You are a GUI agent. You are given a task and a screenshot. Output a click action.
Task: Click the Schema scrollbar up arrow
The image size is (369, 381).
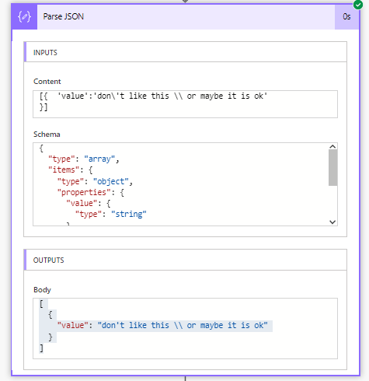click(332, 147)
